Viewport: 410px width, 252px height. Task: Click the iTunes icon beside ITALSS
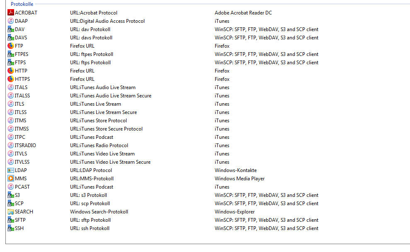point(11,96)
